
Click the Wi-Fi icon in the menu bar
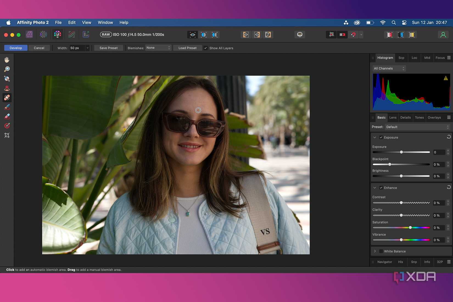(383, 23)
